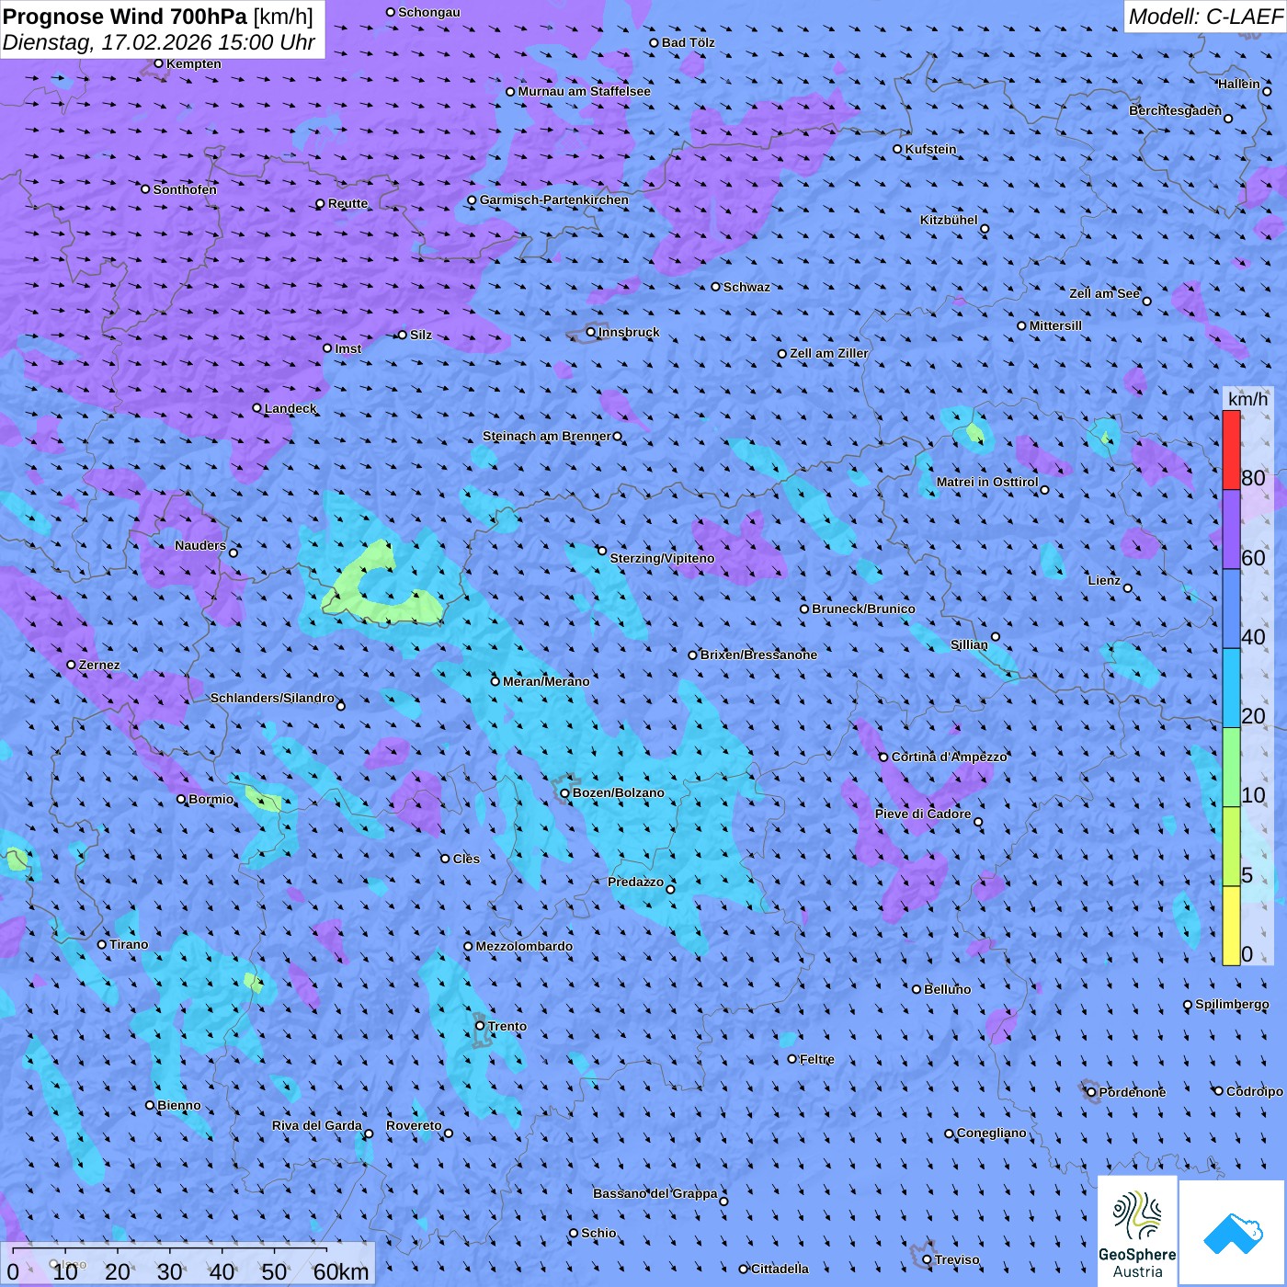Click the Sillian label
Image resolution: width=1287 pixels, height=1287 pixels.
click(969, 644)
